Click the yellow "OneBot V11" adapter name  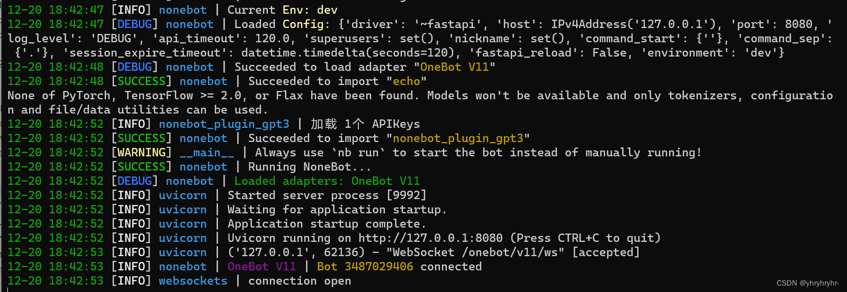[455, 67]
